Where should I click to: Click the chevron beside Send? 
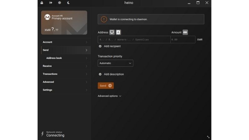tap(87, 50)
